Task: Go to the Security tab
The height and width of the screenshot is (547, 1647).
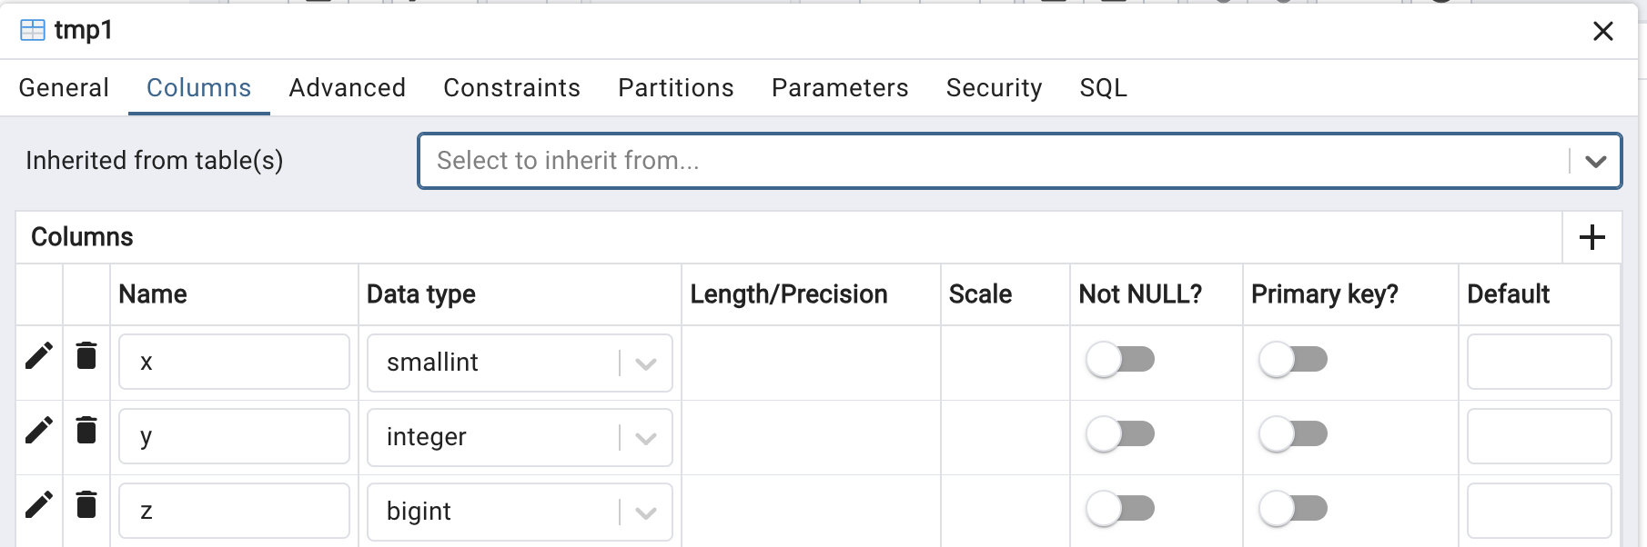Action: pos(994,87)
